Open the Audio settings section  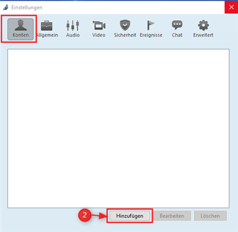pyautogui.click(x=73, y=29)
